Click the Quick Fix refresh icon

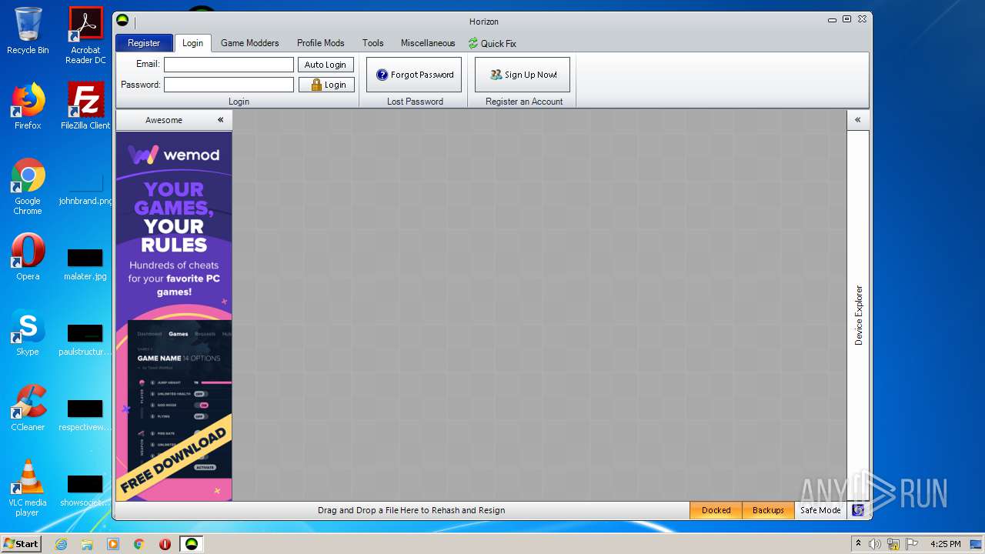(x=473, y=44)
